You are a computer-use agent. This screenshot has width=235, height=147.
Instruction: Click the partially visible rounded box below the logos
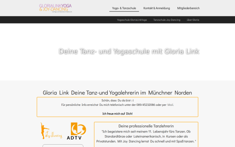pyautogui.click(x=63, y=146)
